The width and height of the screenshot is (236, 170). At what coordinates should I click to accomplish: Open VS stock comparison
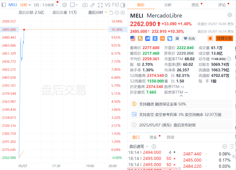click(108, 5)
